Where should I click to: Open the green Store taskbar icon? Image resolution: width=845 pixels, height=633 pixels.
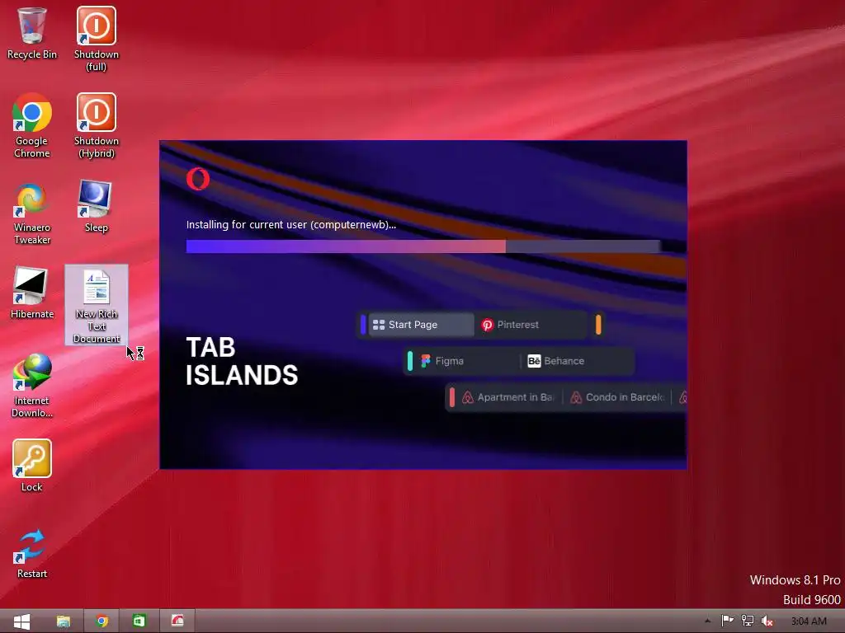click(x=139, y=621)
